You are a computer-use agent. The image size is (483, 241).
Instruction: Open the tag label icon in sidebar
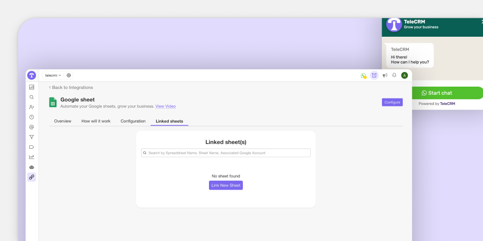tap(32, 147)
